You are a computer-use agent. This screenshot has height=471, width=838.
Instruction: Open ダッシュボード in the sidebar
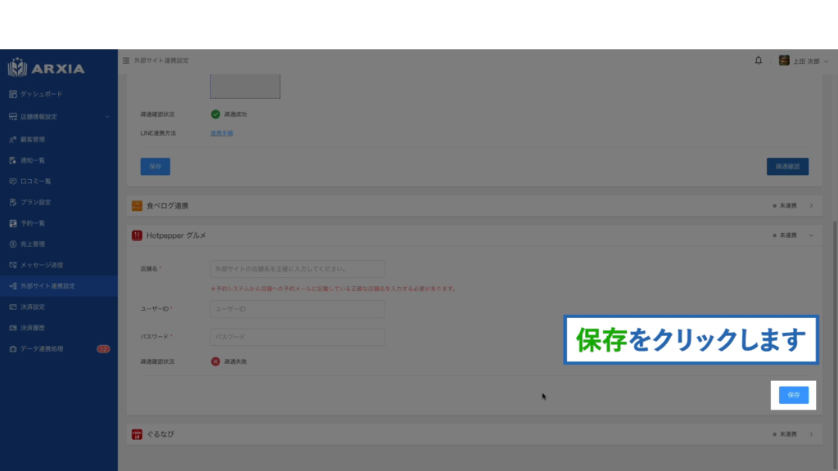(41, 94)
